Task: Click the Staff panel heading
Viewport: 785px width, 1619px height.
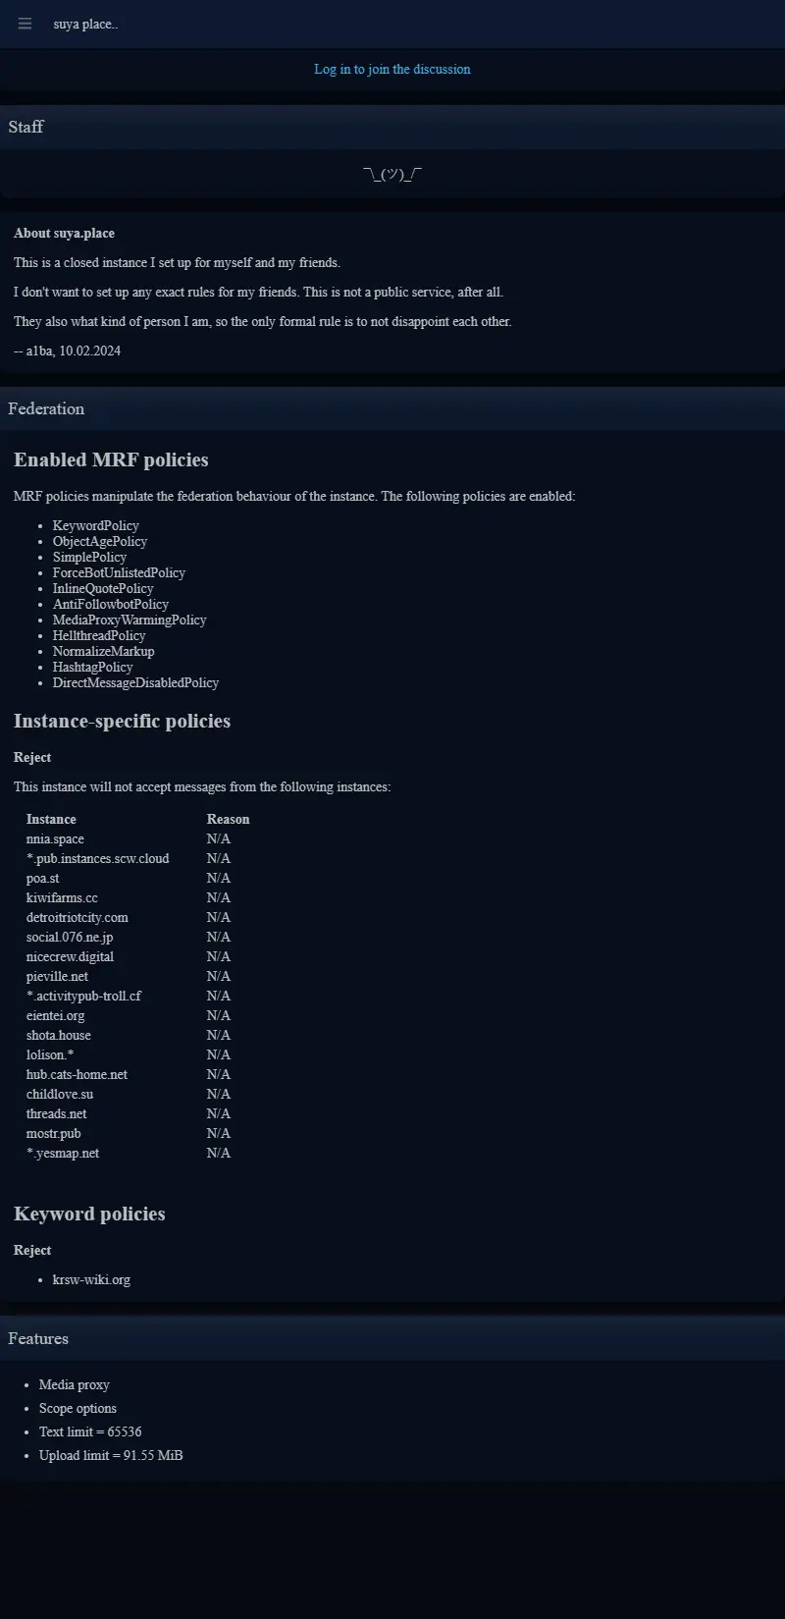Action: pos(26,127)
